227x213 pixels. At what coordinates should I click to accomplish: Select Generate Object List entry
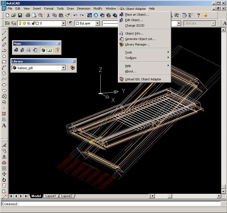coord(144,39)
